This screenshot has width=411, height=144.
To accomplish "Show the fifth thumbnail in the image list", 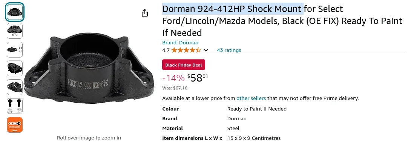I will tap(15, 87).
